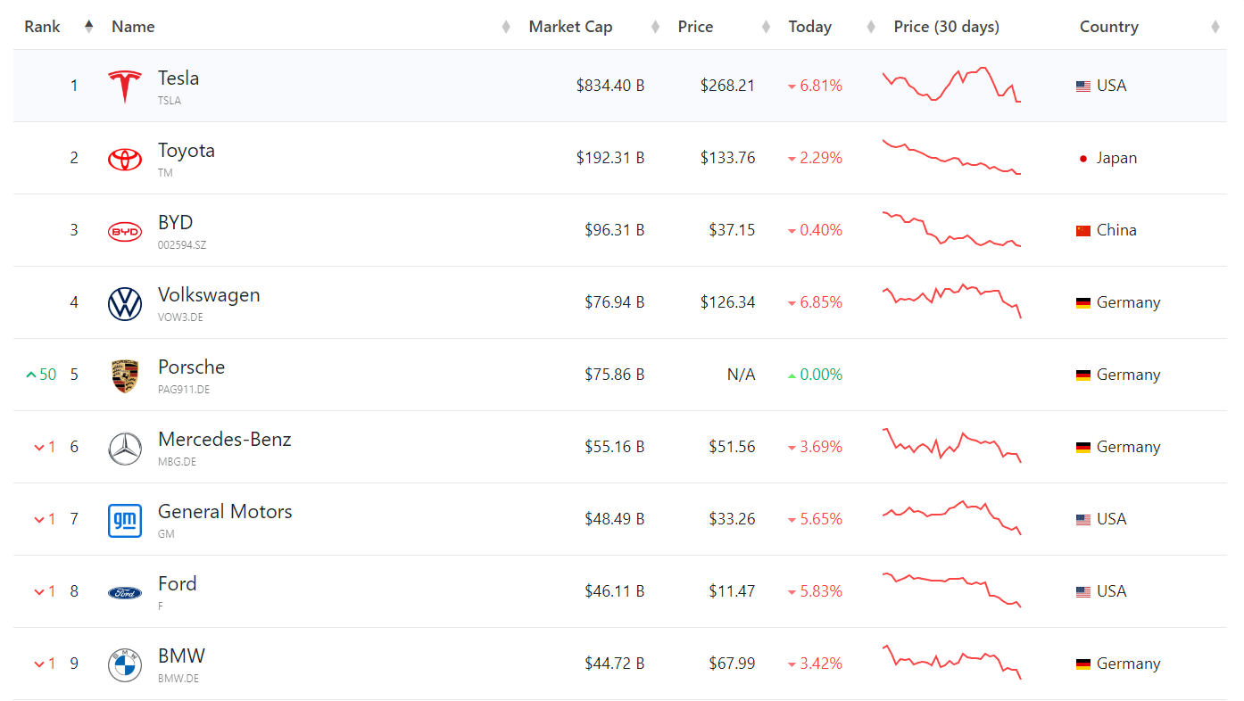Image resolution: width=1244 pixels, height=701 pixels.
Task: Click Tesla's 30-day price chart
Action: 951,85
